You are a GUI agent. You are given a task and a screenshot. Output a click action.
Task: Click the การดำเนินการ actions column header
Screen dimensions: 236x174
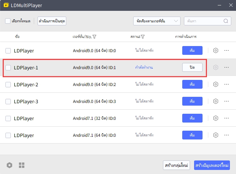point(186,37)
